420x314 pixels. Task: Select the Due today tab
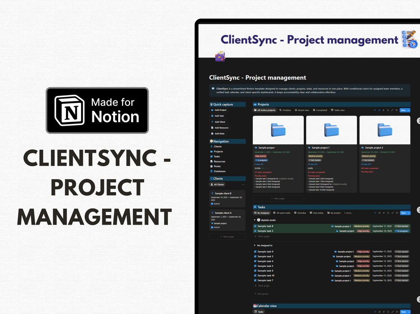pos(317,213)
